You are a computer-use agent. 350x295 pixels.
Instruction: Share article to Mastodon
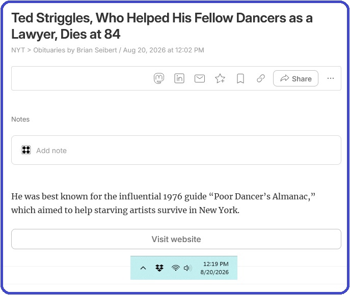159,78
